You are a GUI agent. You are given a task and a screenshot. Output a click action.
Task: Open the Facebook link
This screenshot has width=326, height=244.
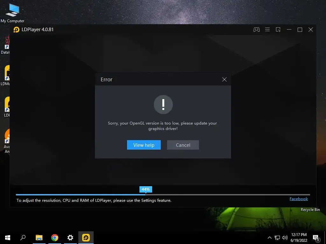299,199
